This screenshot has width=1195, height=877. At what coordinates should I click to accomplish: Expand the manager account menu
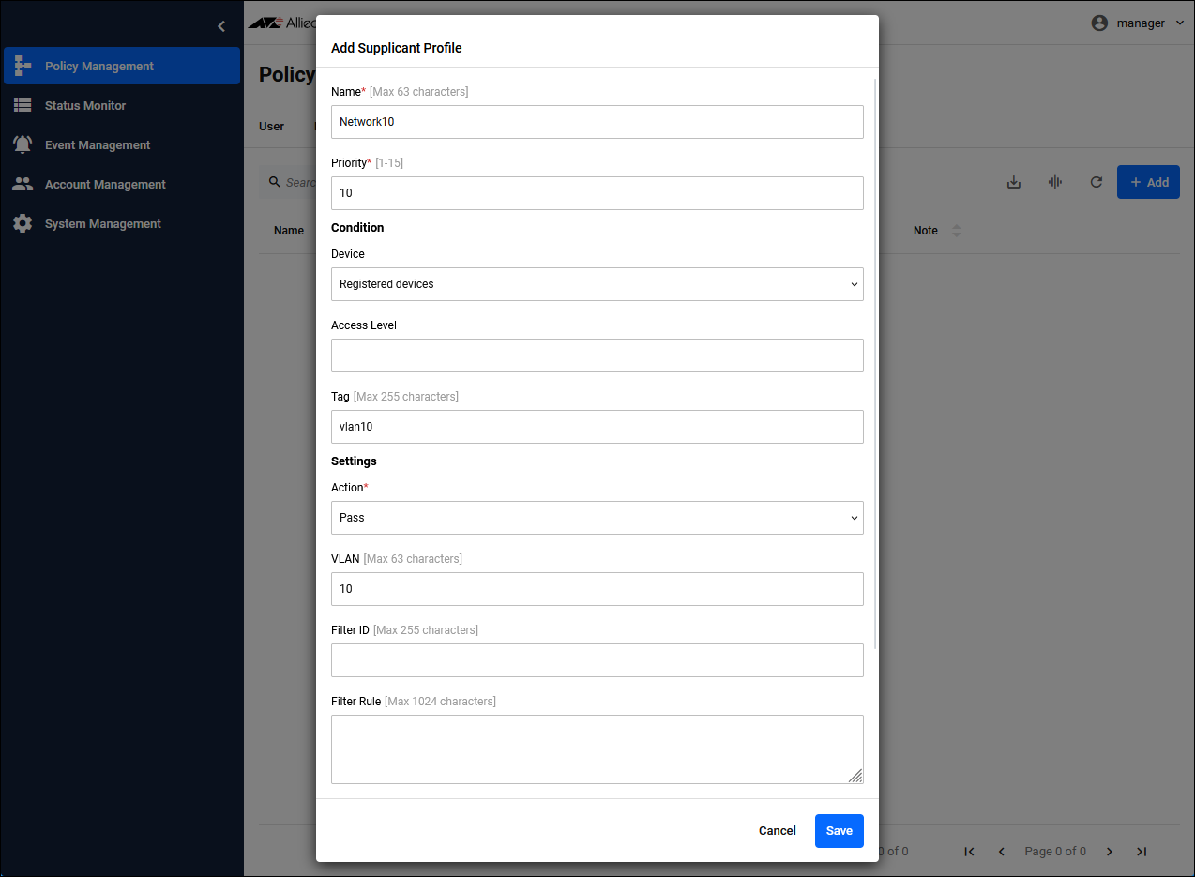click(1140, 23)
